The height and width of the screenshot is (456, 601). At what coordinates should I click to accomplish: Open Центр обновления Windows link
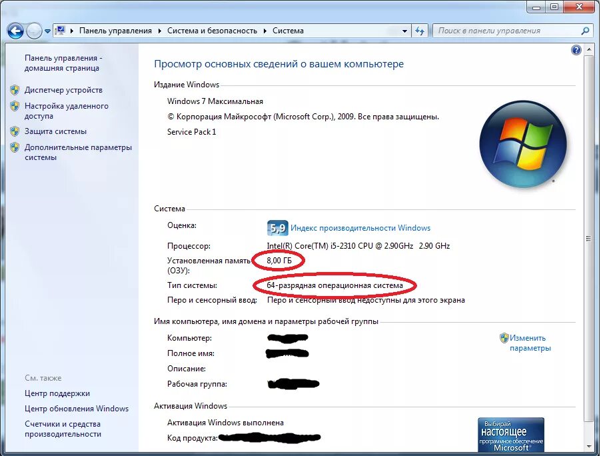point(77,409)
